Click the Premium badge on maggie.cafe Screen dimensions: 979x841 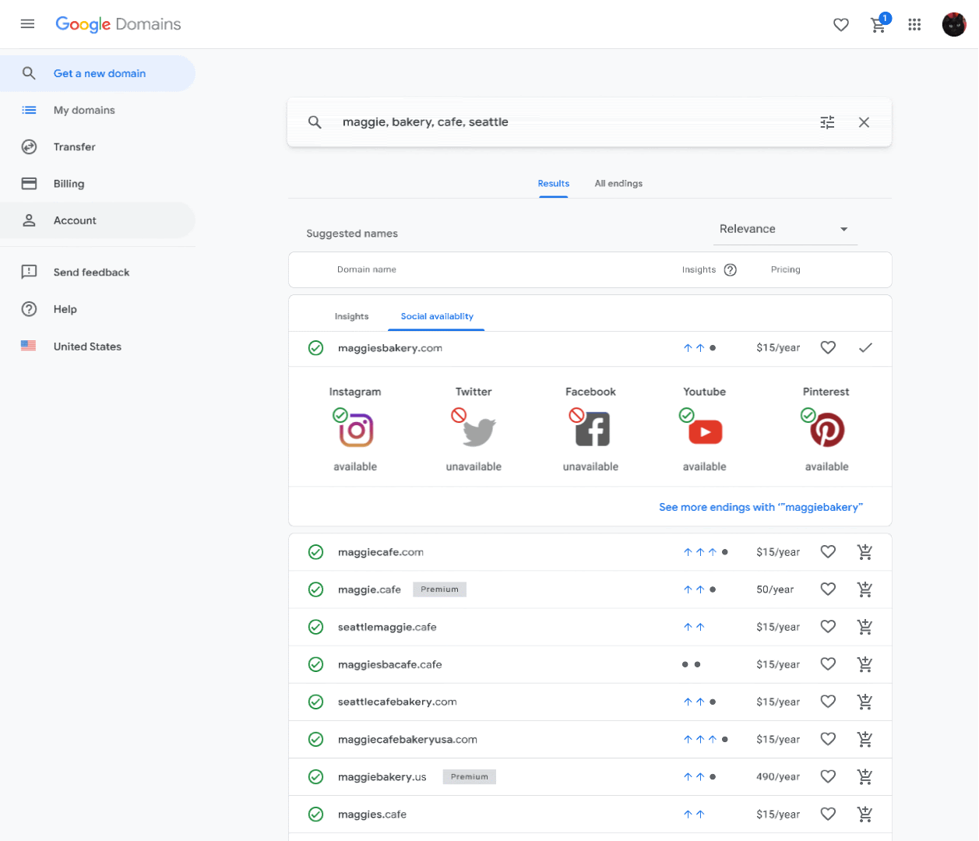pos(439,589)
